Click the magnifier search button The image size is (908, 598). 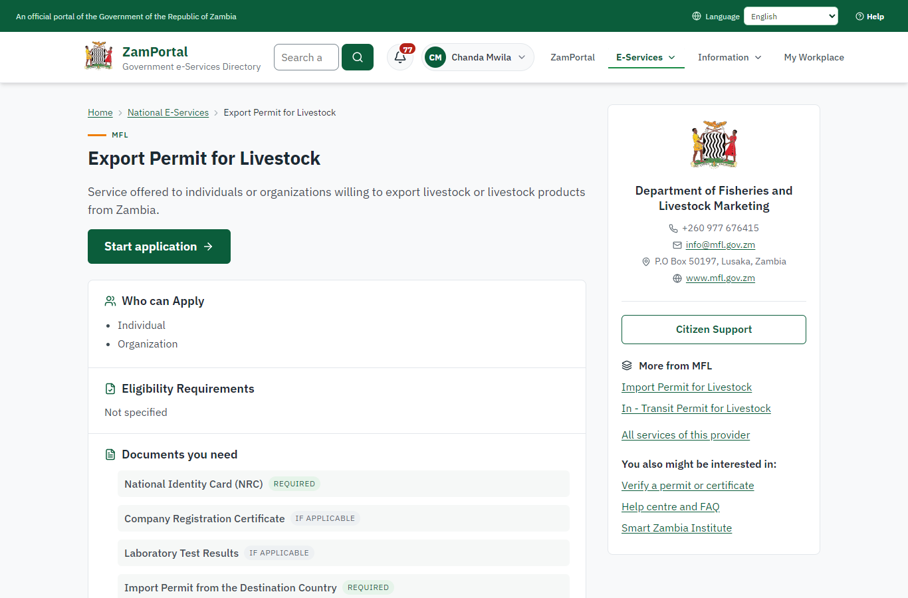pyautogui.click(x=358, y=57)
